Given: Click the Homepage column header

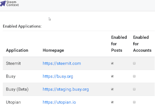Looking at the screenshot, I should (x=53, y=50).
